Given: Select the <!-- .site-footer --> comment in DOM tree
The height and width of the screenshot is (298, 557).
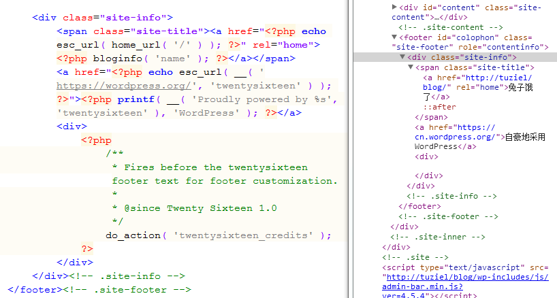Looking at the screenshot, I should click(x=448, y=216).
